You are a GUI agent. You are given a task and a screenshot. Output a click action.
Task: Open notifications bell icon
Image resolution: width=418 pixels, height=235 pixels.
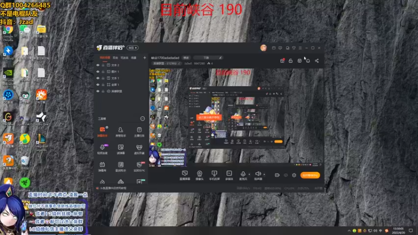click(x=308, y=61)
